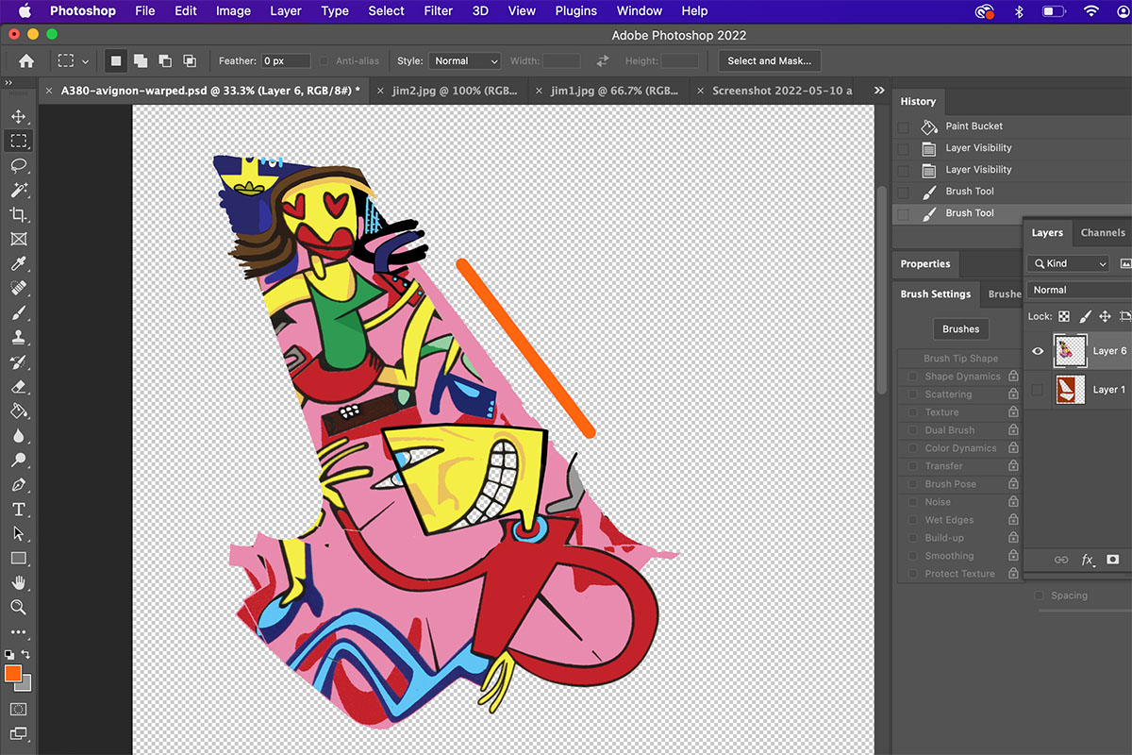Image resolution: width=1132 pixels, height=755 pixels.
Task: Click the Select and Mask button
Action: click(x=769, y=61)
